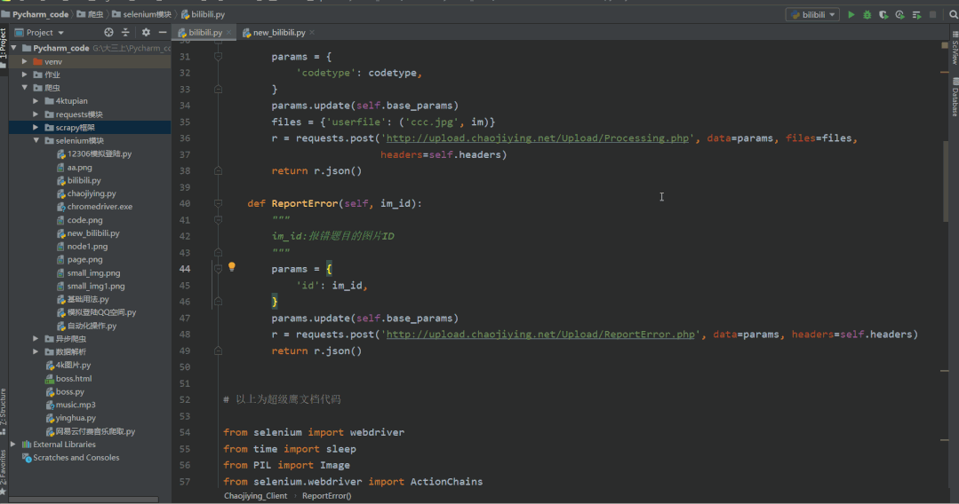
Task: Fold the ReportError method with the line 40 gutter marker
Action: pyautogui.click(x=218, y=203)
